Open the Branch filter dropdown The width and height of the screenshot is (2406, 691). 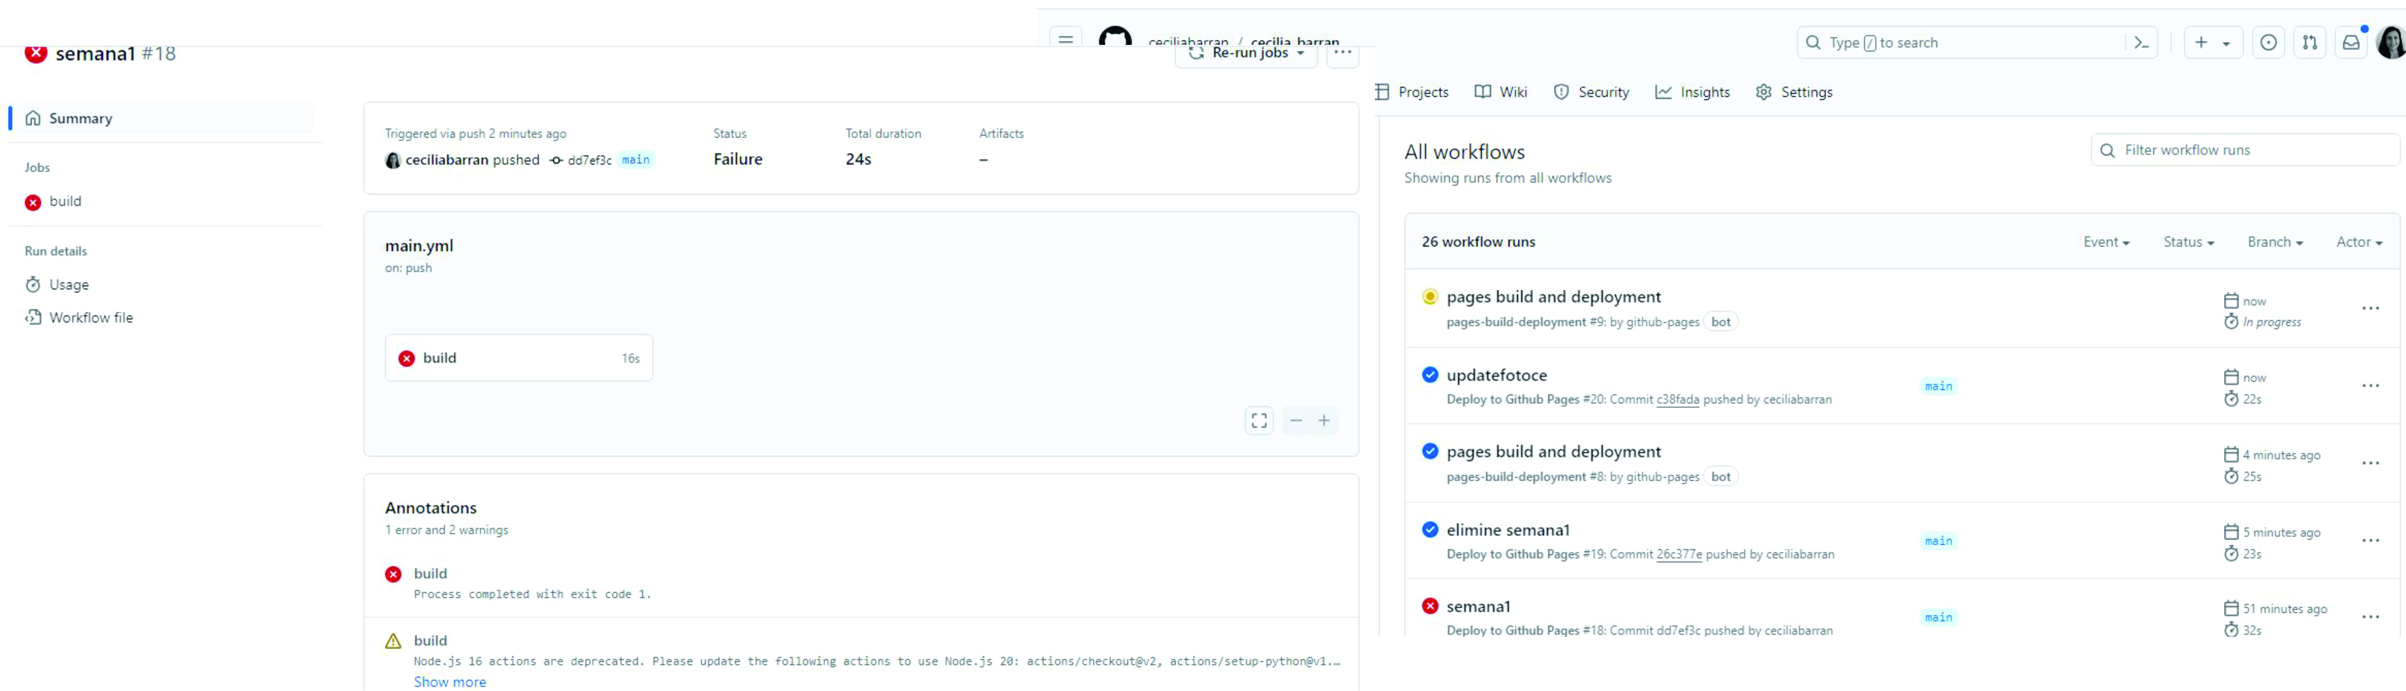2275,243
